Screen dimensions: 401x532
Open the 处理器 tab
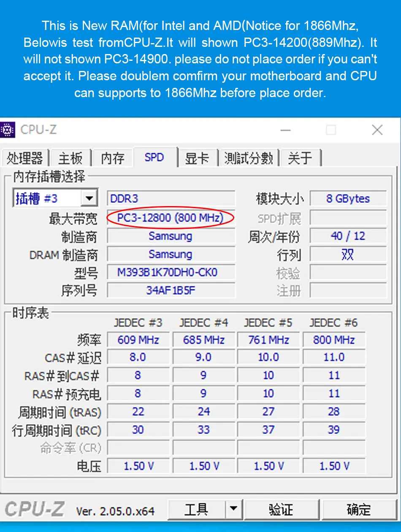[x=24, y=158]
